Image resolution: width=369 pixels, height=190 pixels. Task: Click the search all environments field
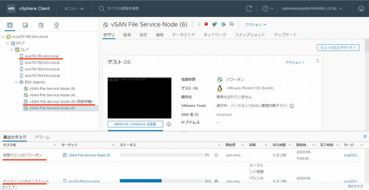click(123, 9)
